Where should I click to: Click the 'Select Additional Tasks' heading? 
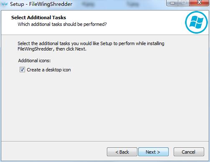[38, 18]
